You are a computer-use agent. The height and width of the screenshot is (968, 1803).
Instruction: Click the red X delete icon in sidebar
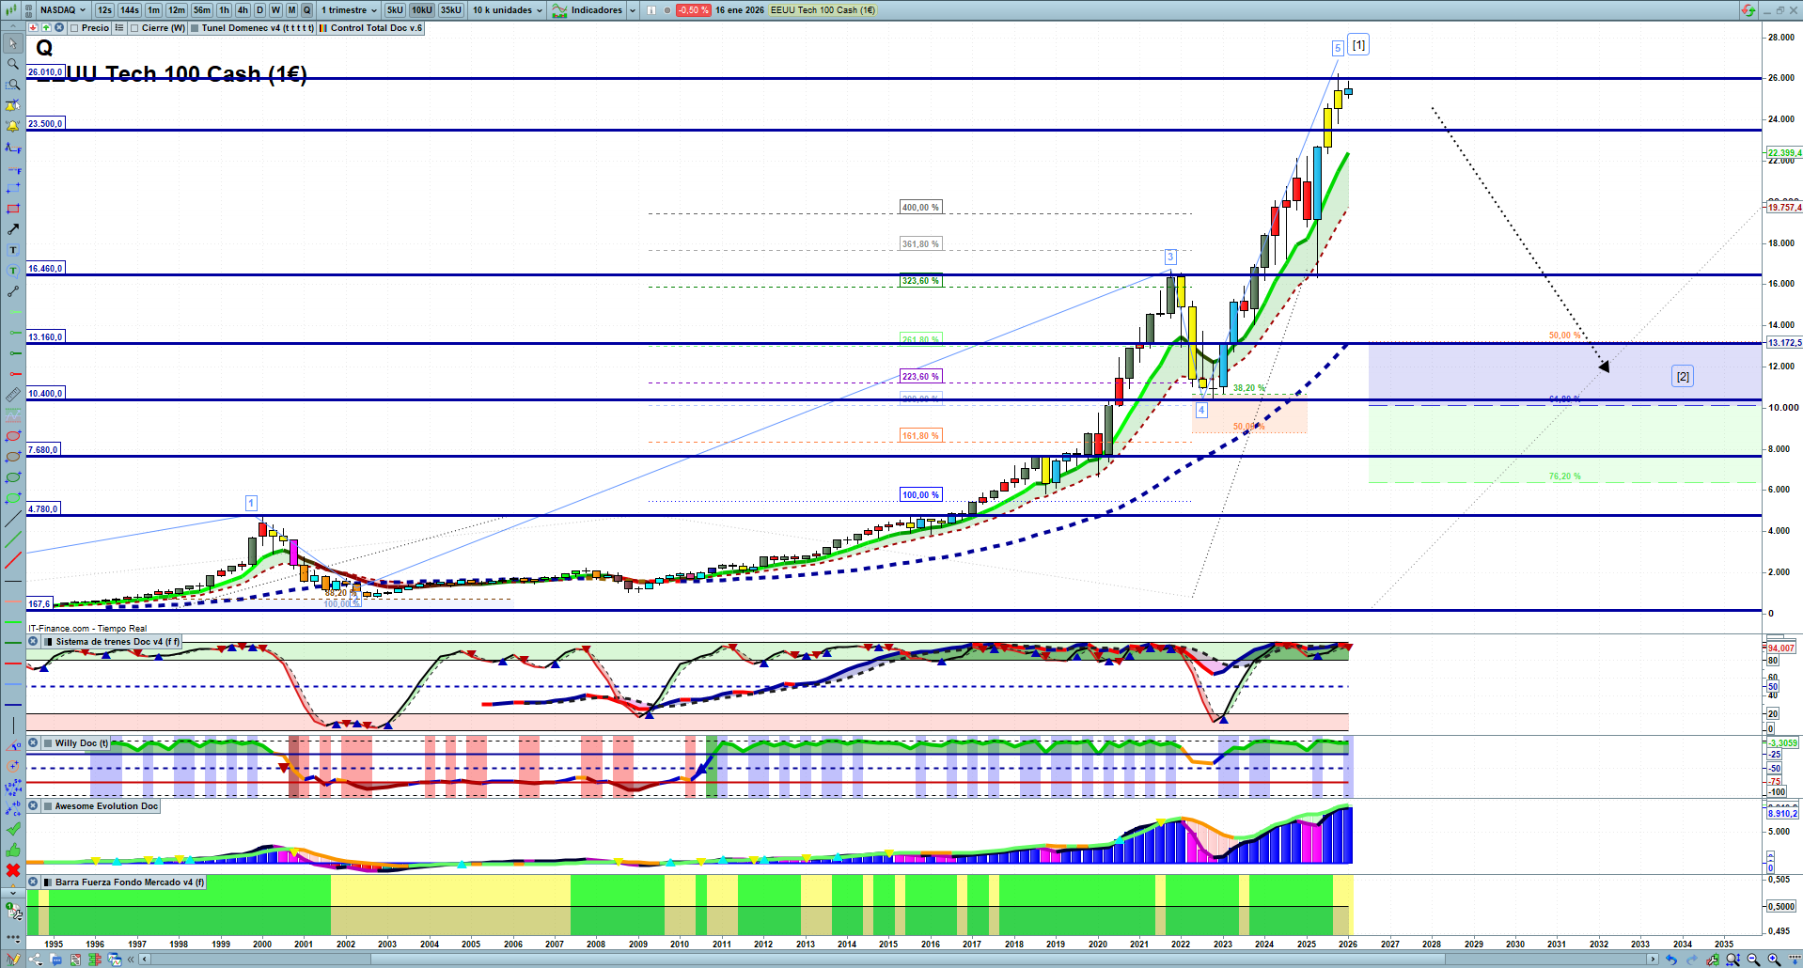pyautogui.click(x=13, y=870)
